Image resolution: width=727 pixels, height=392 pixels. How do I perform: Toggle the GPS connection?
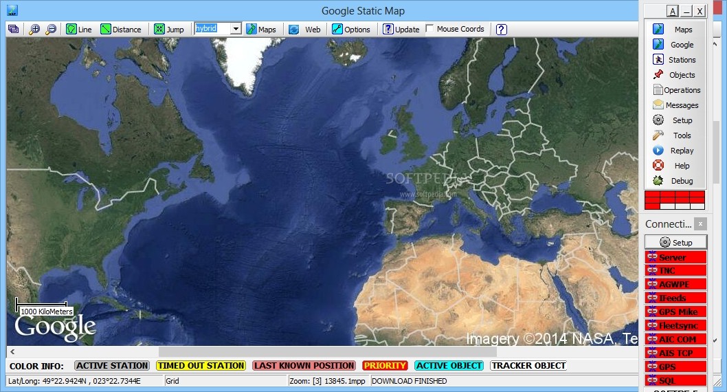point(675,367)
